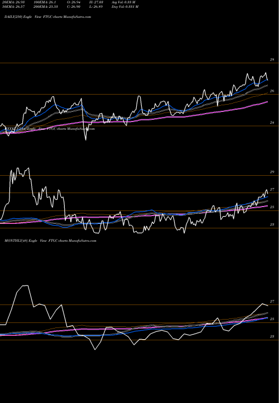Click the 28 axis label on daily chart

[x=272, y=60]
